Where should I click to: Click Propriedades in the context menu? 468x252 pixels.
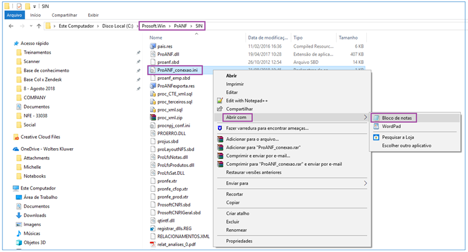click(x=239, y=241)
